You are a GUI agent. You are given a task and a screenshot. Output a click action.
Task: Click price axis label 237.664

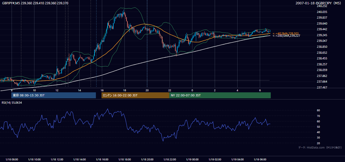(x=322, y=82)
